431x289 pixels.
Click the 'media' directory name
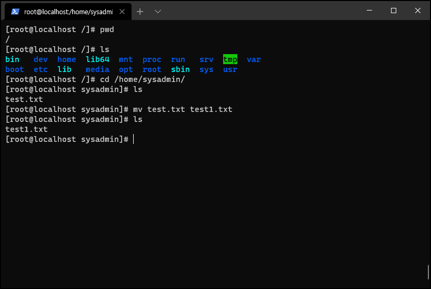pos(97,69)
